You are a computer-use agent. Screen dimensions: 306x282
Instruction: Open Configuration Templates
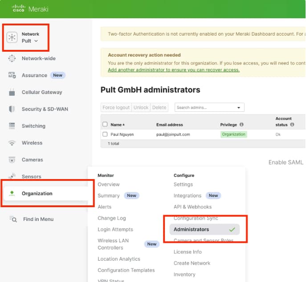[x=126, y=270]
